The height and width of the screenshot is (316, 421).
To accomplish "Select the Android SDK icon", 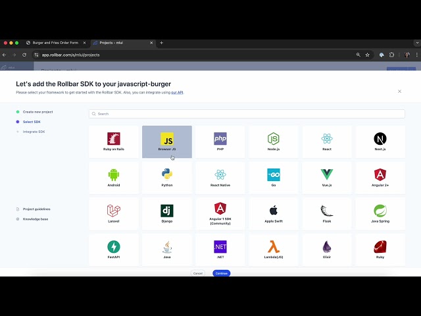I will [x=114, y=174].
